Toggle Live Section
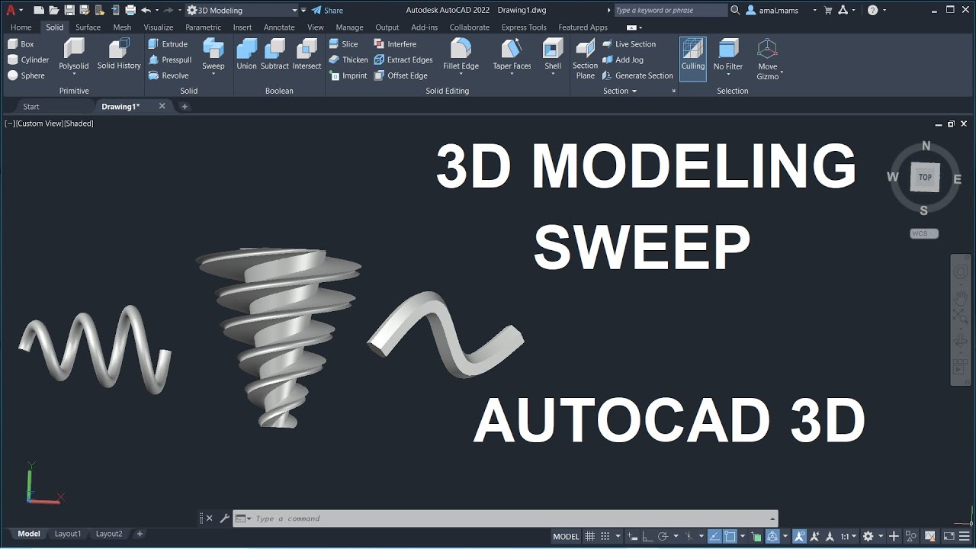Image resolution: width=976 pixels, height=549 pixels. pos(629,44)
